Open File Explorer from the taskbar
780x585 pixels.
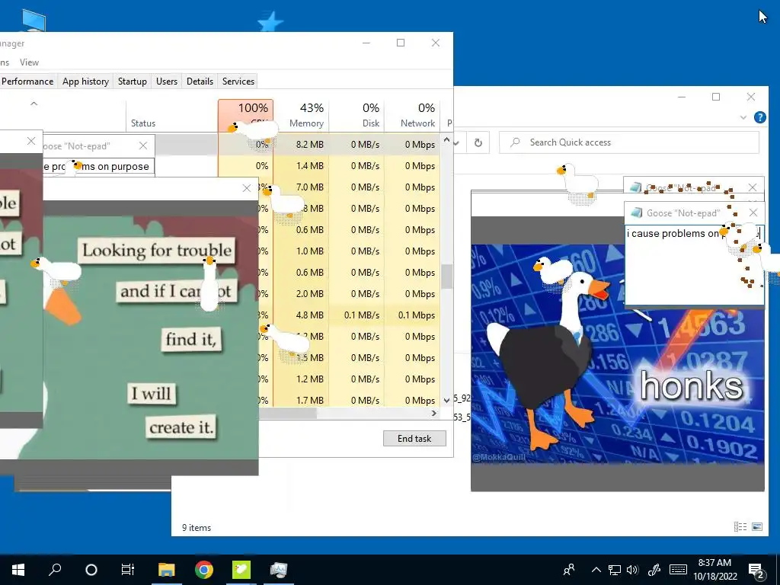point(167,570)
